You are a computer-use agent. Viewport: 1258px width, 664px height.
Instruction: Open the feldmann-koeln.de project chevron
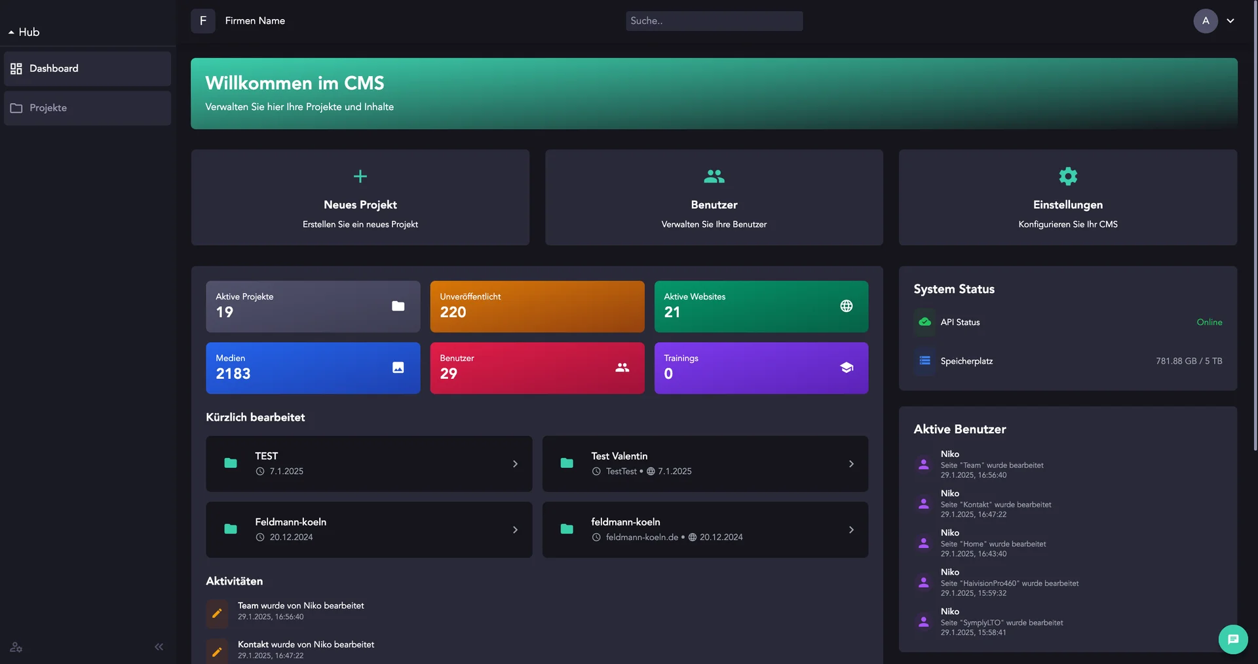[x=851, y=530]
